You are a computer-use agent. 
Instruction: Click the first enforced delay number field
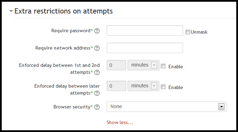coord(116,65)
